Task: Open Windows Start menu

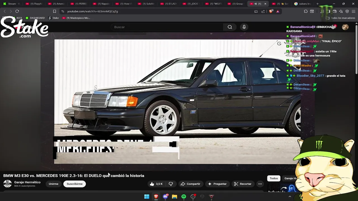Action: pyautogui.click(x=147, y=197)
